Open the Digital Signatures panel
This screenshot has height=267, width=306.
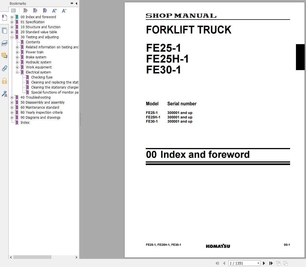click(4, 94)
